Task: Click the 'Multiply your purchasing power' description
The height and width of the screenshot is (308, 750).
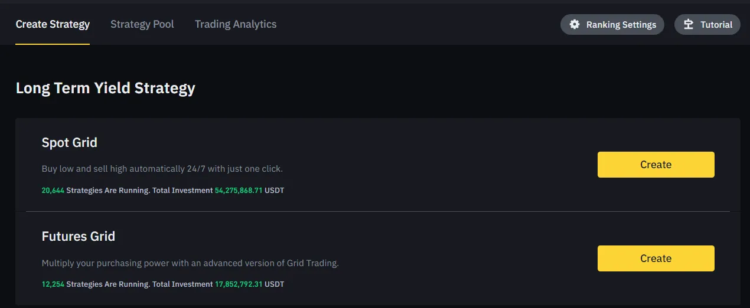Action: [x=190, y=263]
